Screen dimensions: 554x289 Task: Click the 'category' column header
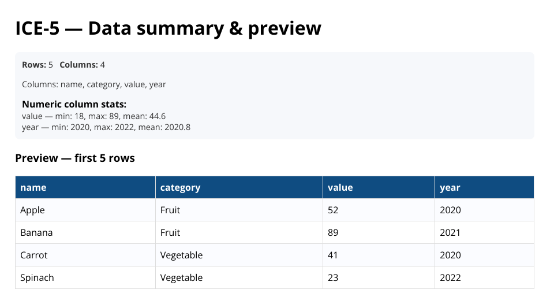point(180,187)
